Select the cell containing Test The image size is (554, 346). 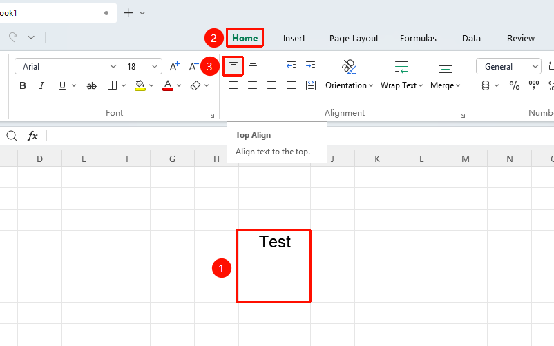[x=274, y=266]
